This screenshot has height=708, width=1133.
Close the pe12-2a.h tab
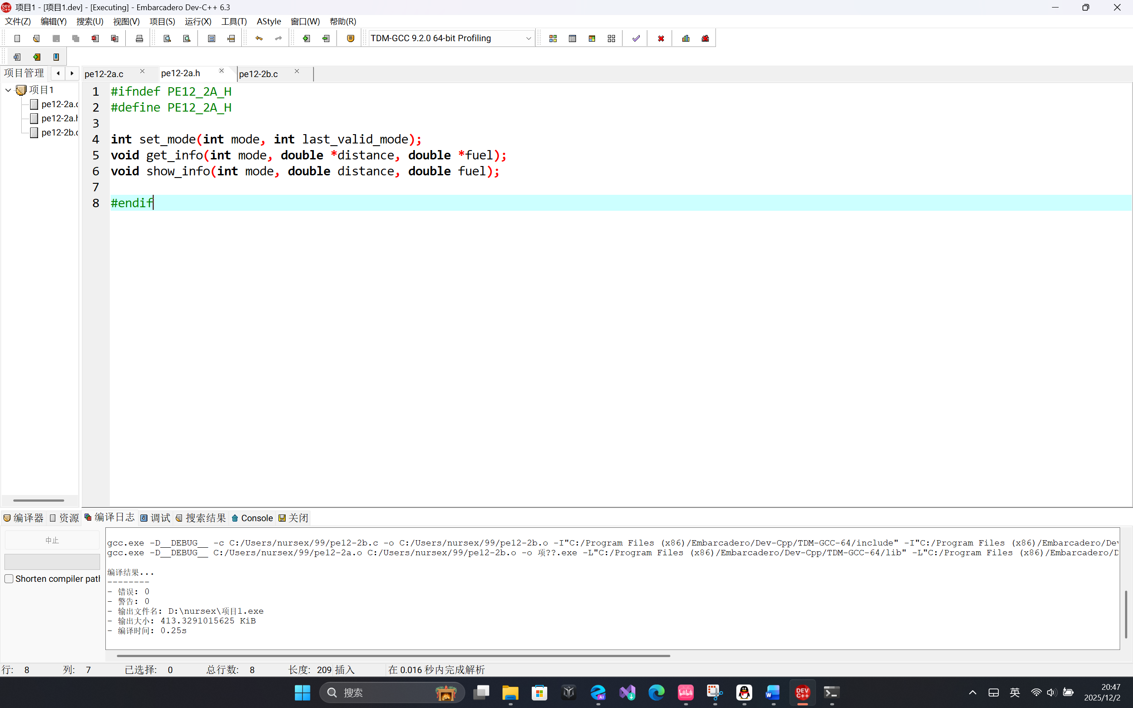pyautogui.click(x=221, y=71)
